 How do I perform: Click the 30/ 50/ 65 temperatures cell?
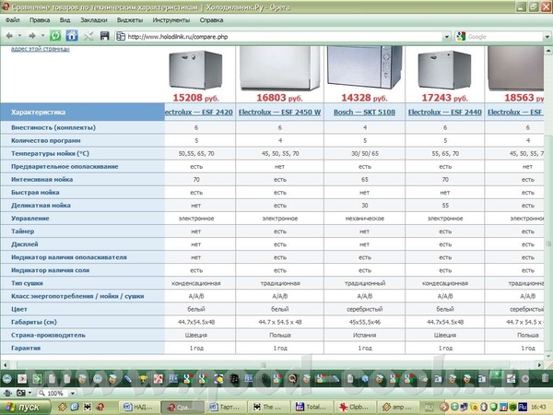tap(365, 153)
